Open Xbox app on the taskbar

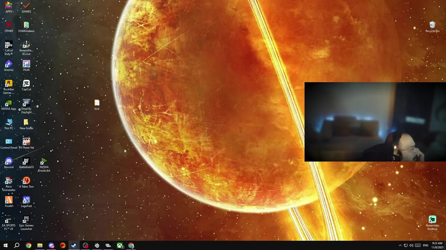pyautogui.click(x=120, y=245)
